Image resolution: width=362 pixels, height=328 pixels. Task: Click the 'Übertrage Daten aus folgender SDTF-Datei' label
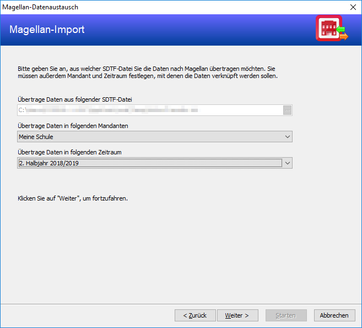click(x=75, y=99)
